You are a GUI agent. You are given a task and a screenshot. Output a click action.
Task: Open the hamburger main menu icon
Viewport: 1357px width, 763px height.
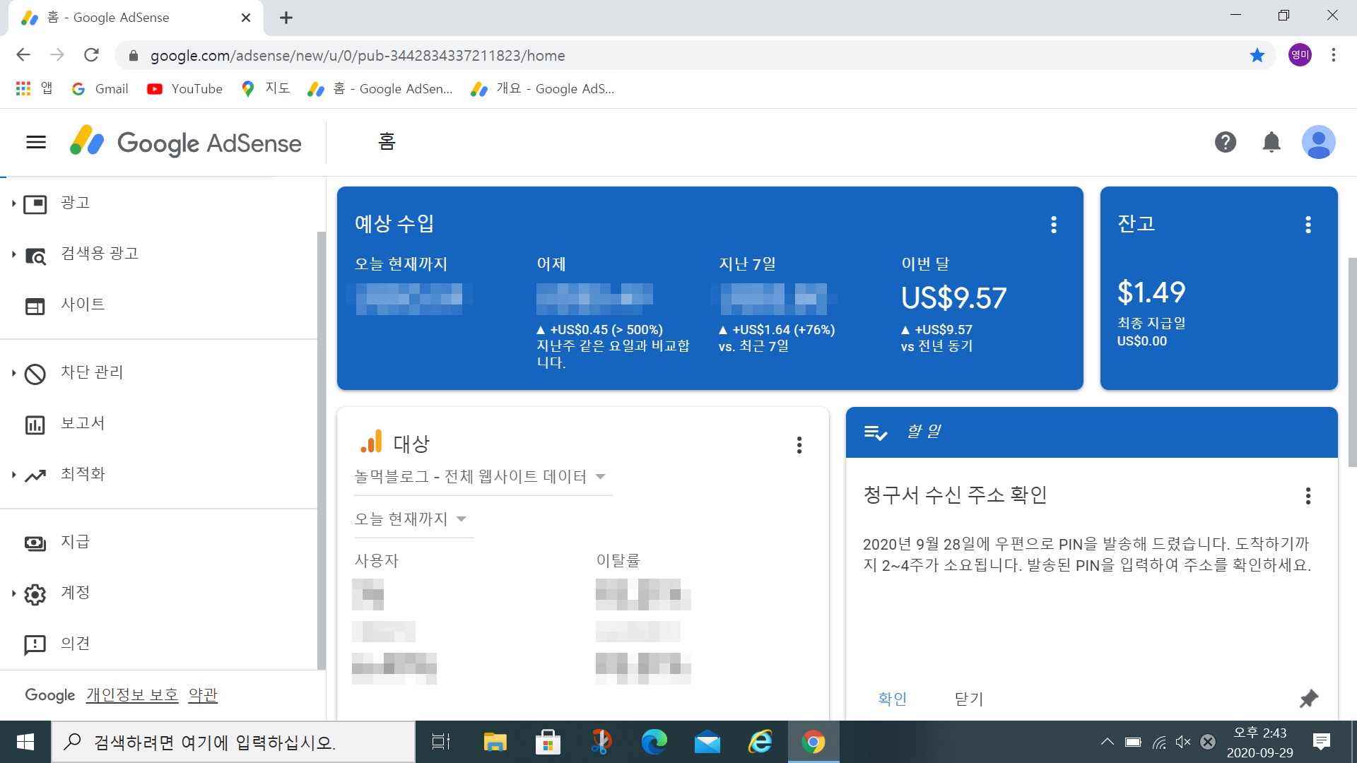pyautogui.click(x=36, y=142)
